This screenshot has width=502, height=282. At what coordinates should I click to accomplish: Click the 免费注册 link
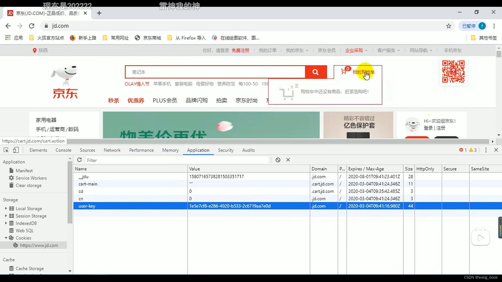(240, 50)
